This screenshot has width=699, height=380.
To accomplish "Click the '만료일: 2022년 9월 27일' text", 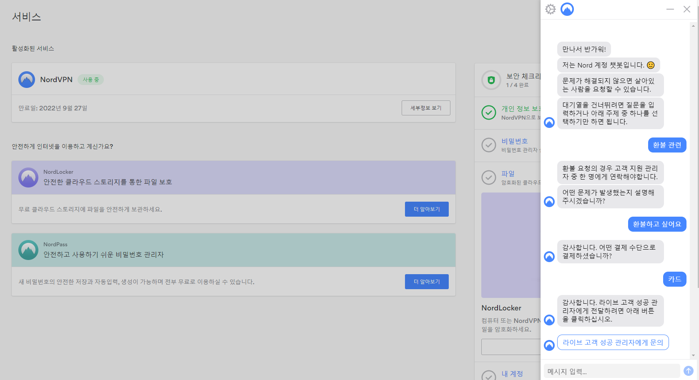I will click(53, 108).
